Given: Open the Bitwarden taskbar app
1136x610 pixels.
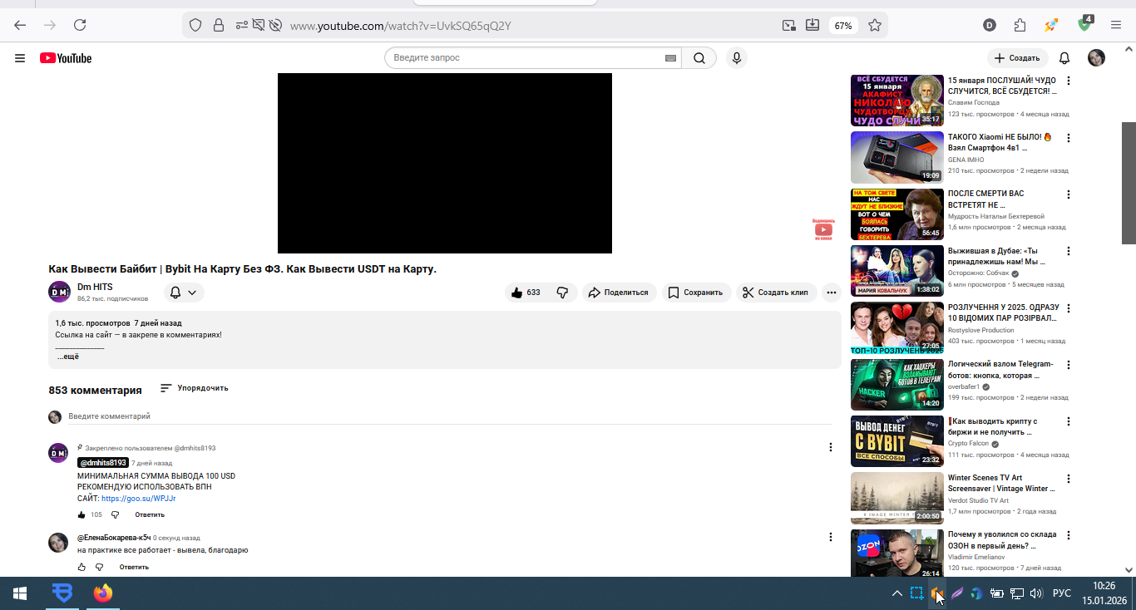Looking at the screenshot, I should 62,593.
